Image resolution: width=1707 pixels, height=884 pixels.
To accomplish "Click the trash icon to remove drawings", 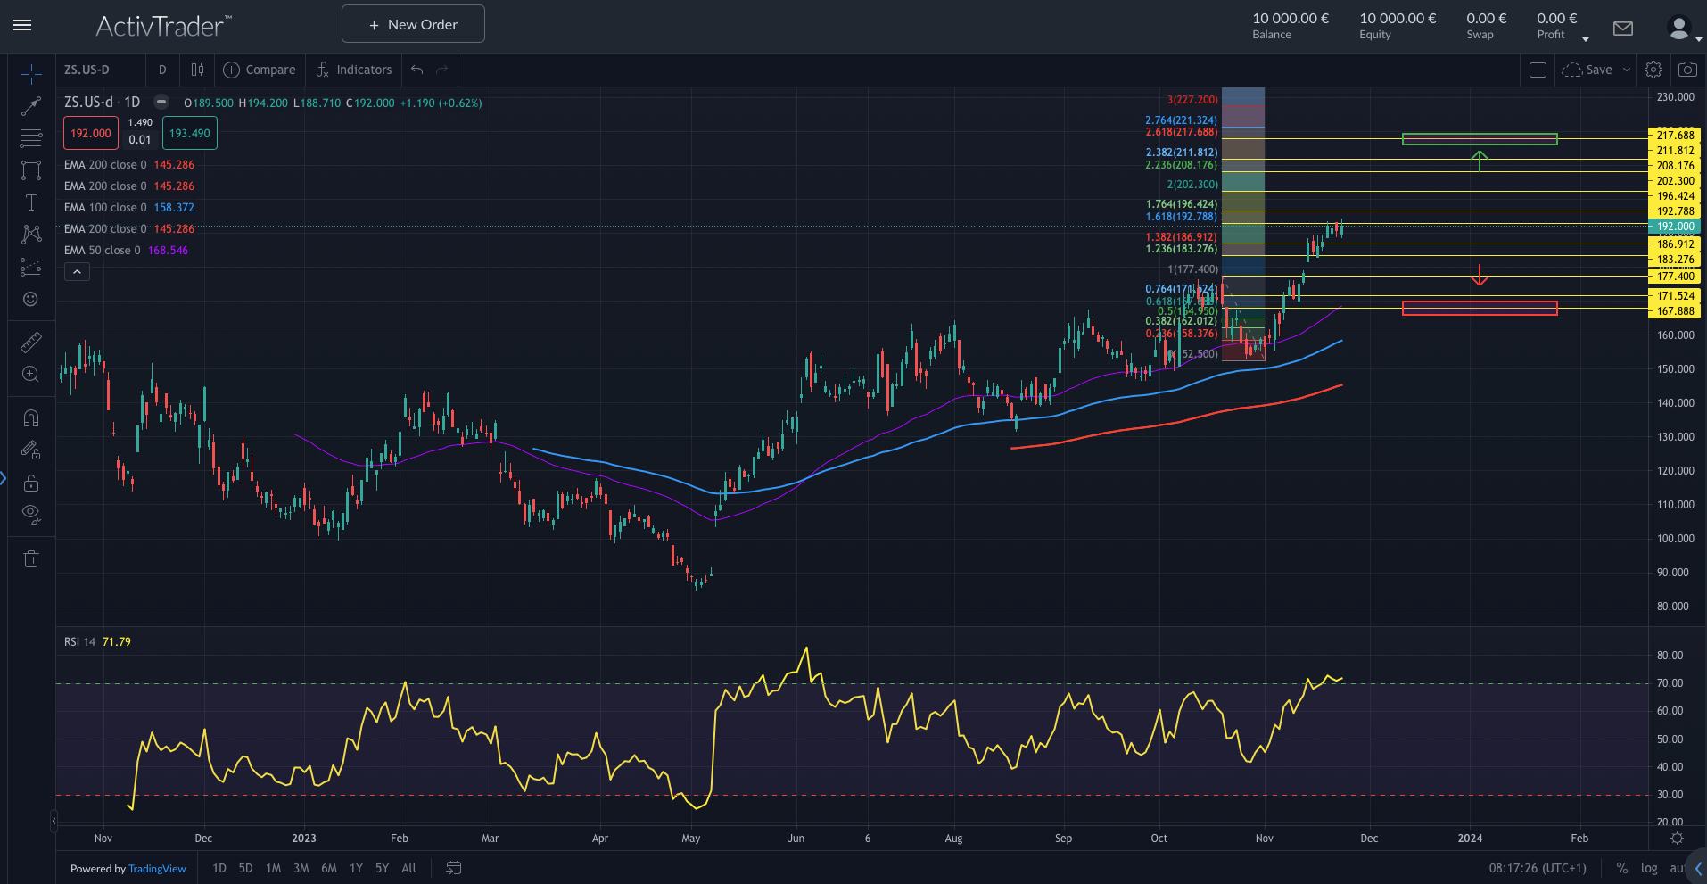I will (31, 559).
